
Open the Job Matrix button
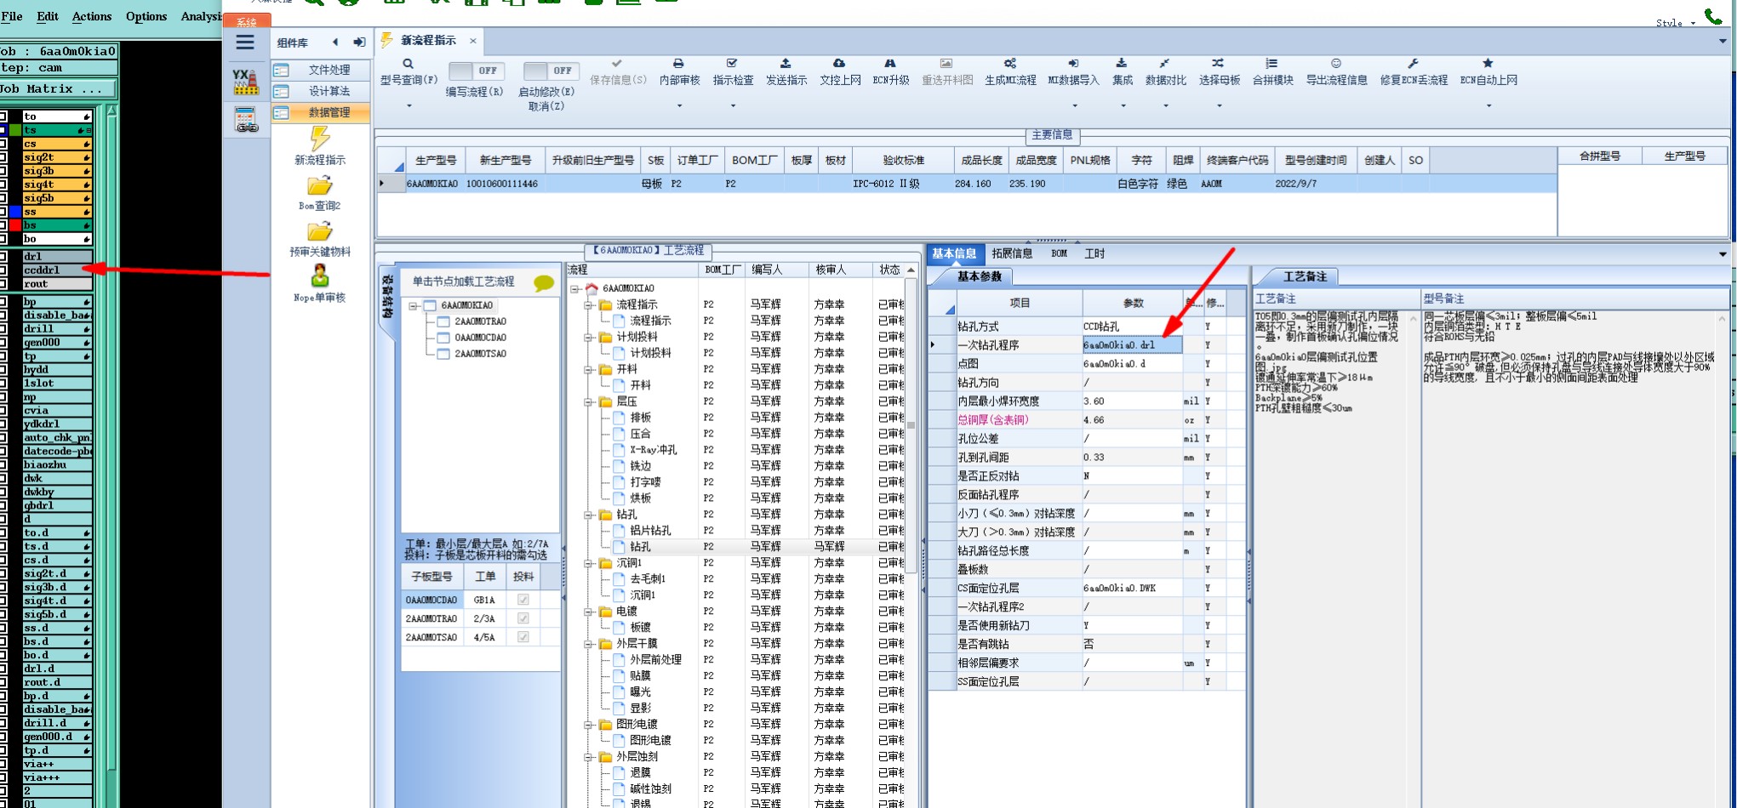pyautogui.click(x=58, y=88)
